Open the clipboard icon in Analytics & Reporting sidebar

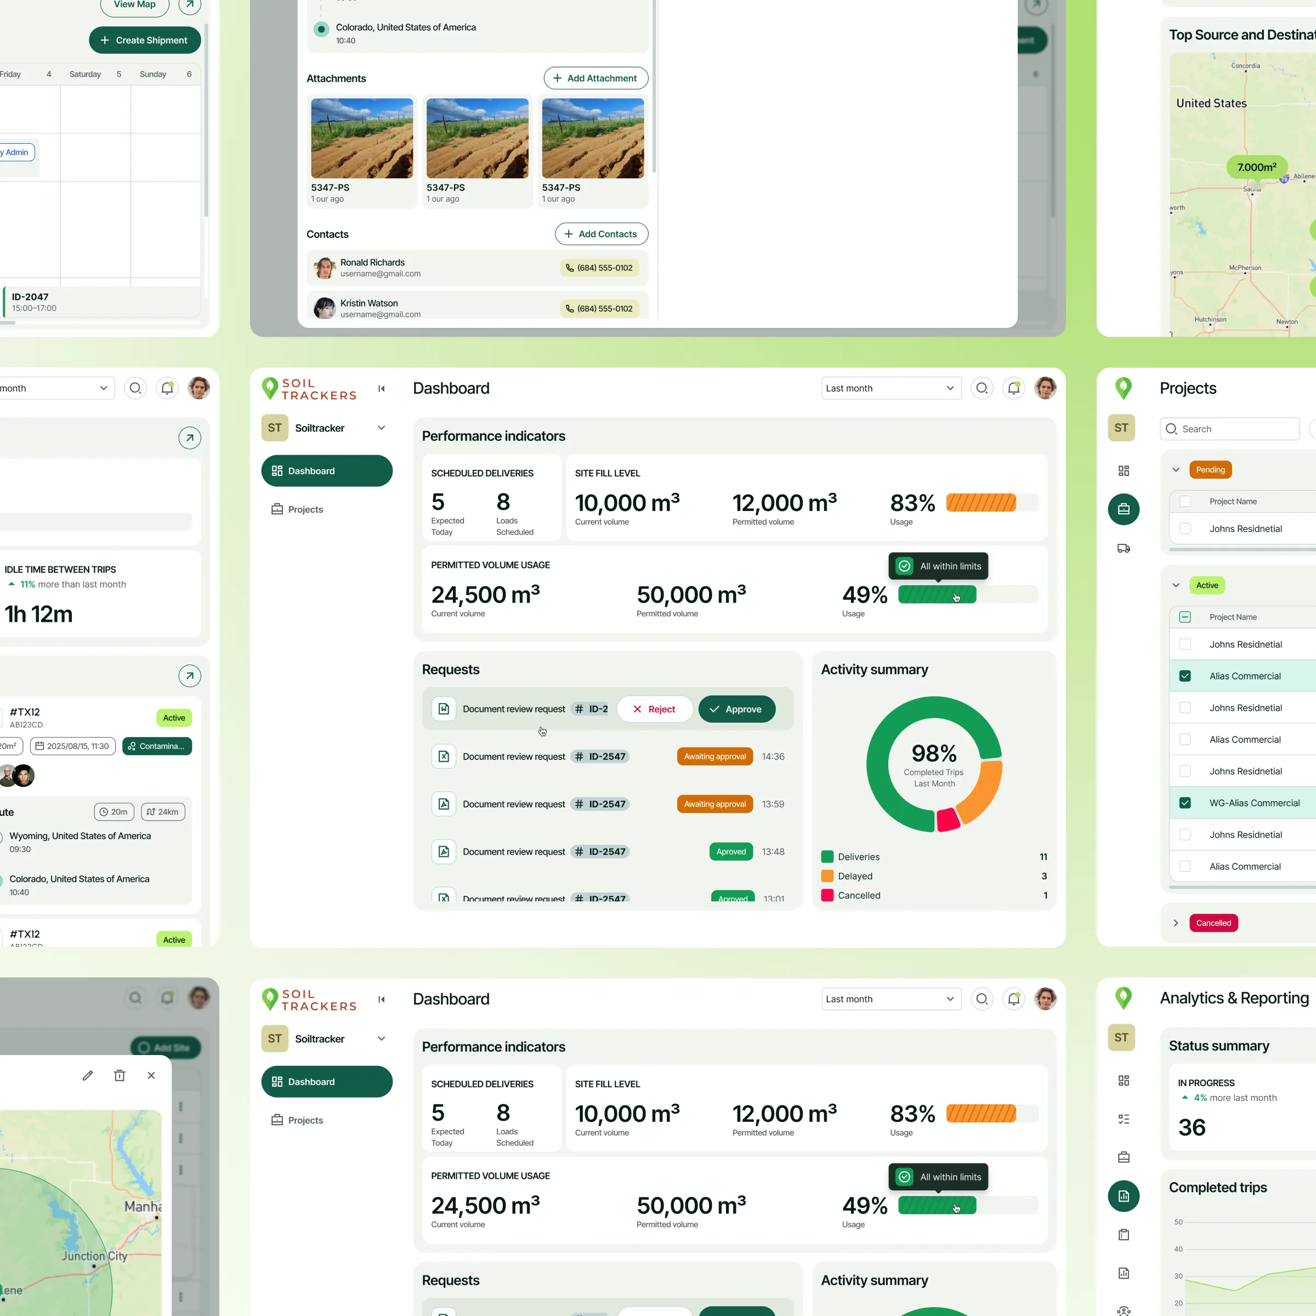pyautogui.click(x=1124, y=1235)
